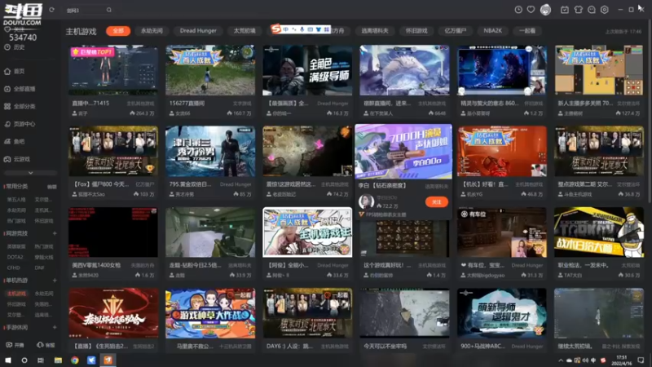Viewport: 652px width, 367px height.
Task: Open 首页 home in sidebar
Action: click(x=15, y=72)
